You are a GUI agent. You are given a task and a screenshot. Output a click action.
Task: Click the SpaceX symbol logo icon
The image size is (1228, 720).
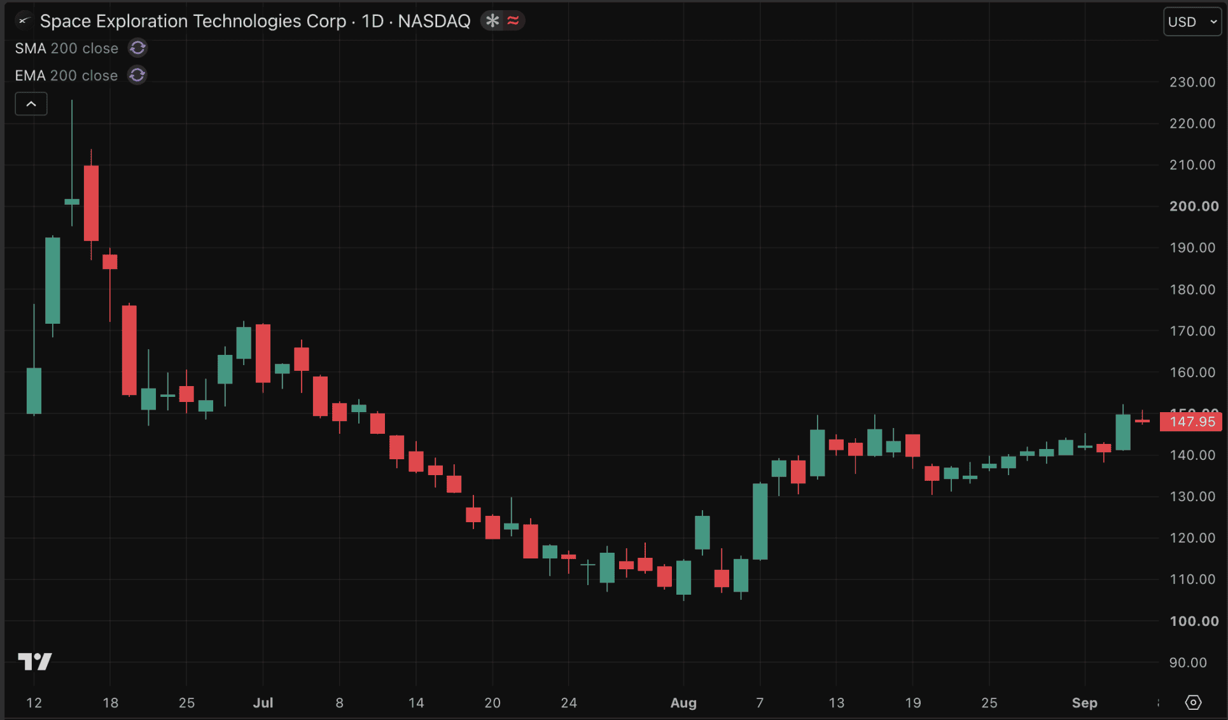coord(24,21)
